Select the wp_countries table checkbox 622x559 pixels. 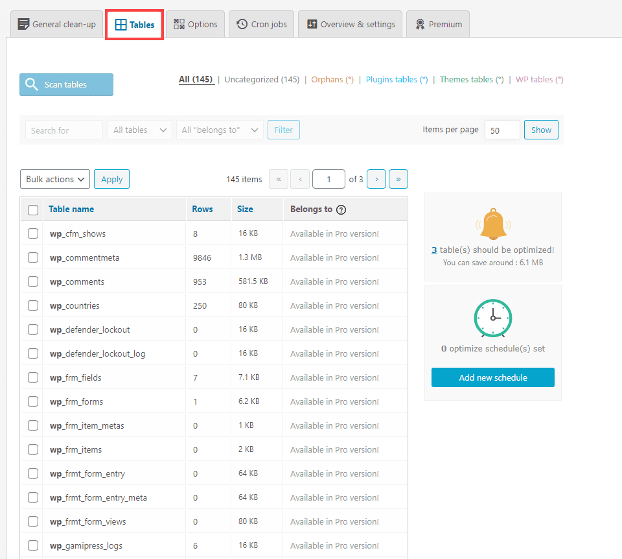[33, 305]
